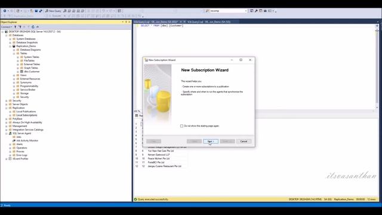Click the wrench Properties icon in toolbar
The height and width of the screenshot is (215, 382).
[x=256, y=11]
